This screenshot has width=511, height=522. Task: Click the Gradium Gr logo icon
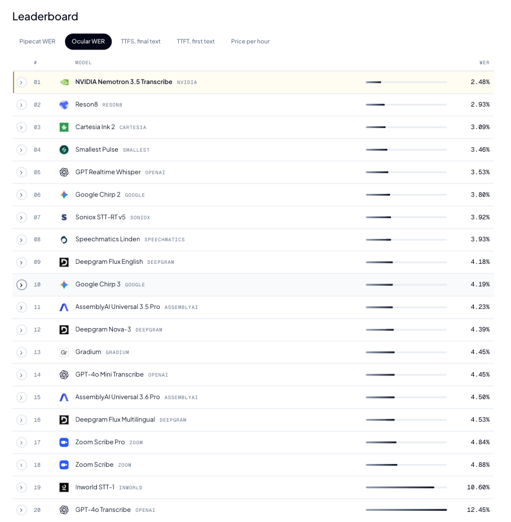click(x=64, y=352)
